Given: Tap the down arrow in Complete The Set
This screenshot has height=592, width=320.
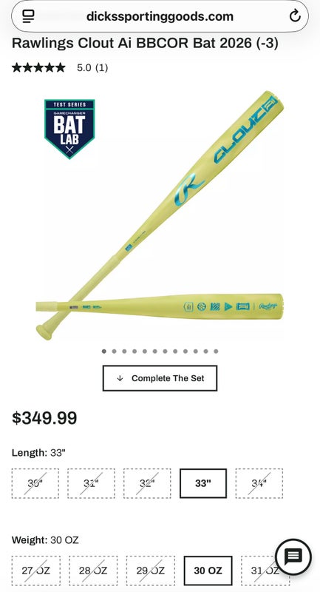Looking at the screenshot, I should click(120, 378).
